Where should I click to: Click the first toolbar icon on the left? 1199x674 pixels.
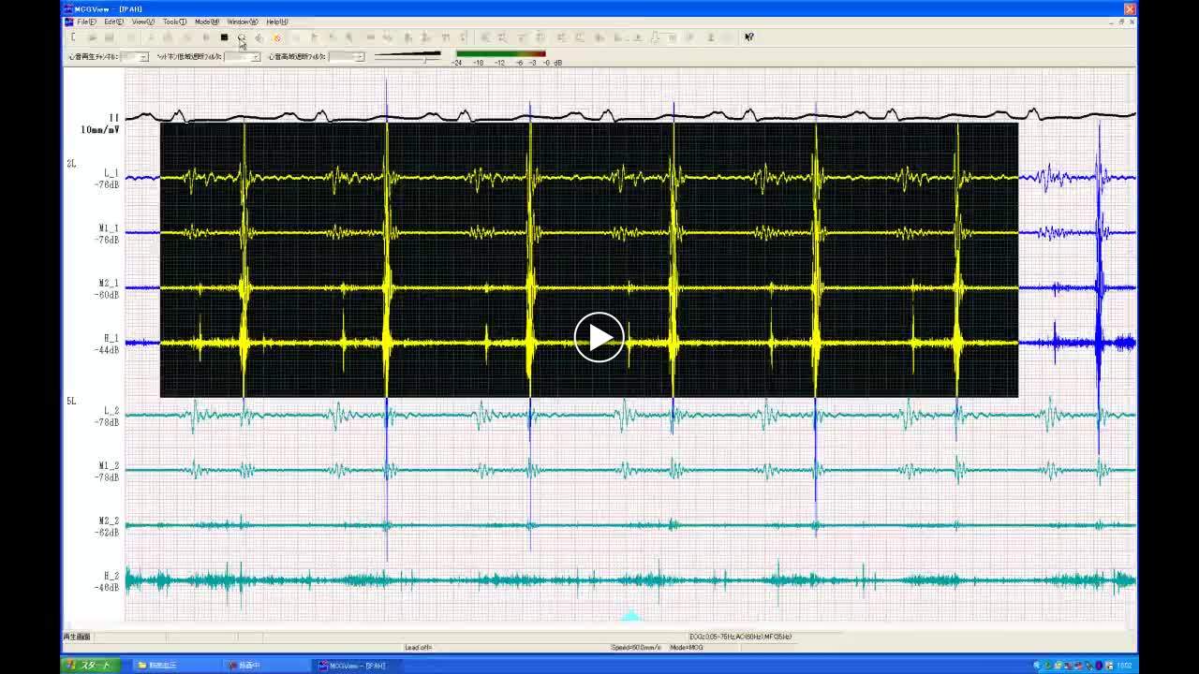coord(73,37)
